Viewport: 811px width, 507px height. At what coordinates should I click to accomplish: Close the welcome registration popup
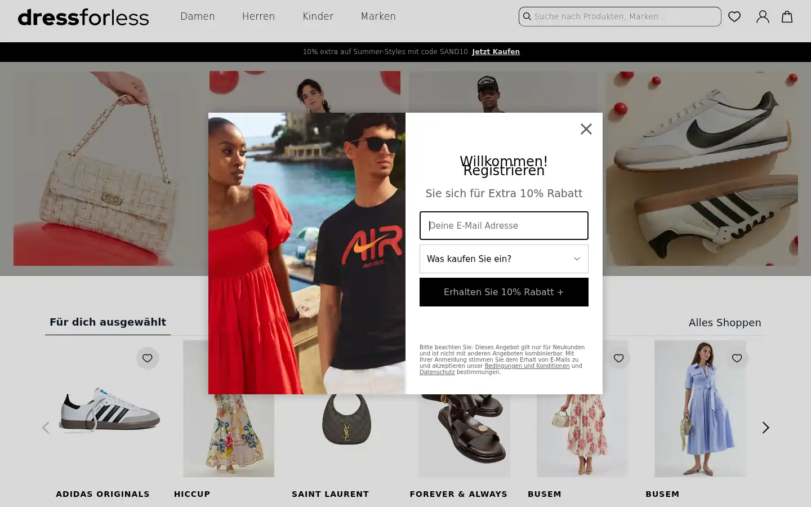click(586, 129)
